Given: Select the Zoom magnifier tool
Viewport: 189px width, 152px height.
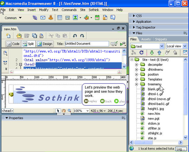Looking at the screenshot, I should tap(69, 111).
